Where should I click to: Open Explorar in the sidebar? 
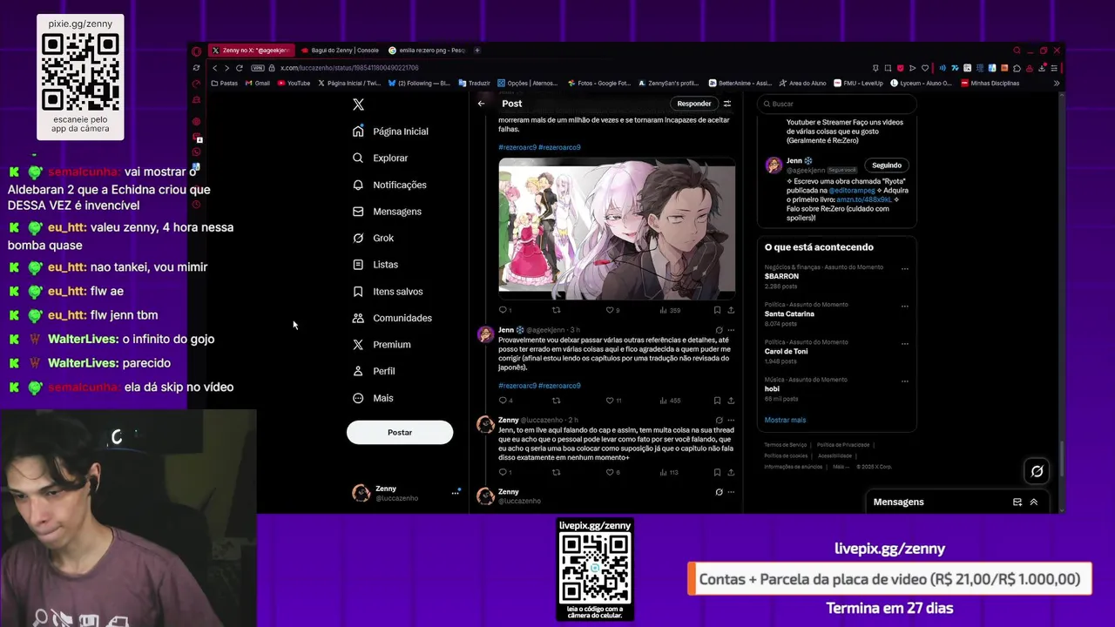(381, 158)
